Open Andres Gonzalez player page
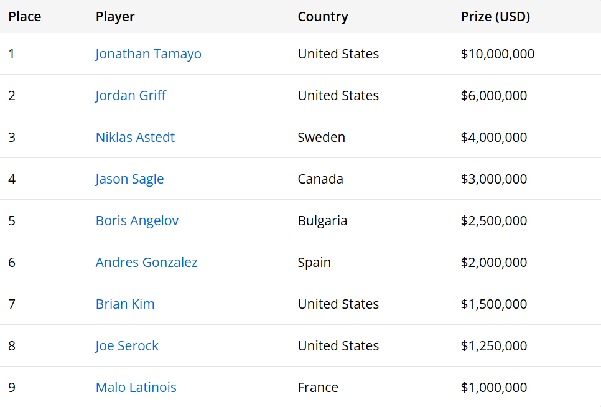Image resolution: width=601 pixels, height=407 pixels. coord(146,263)
